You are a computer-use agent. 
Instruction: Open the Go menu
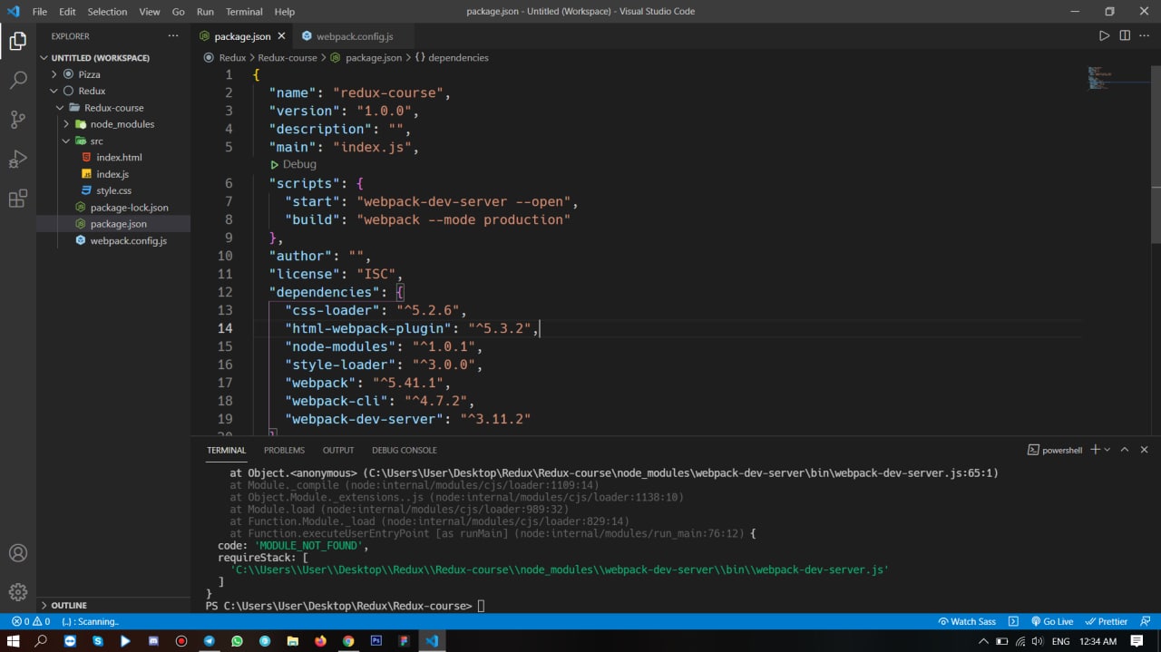179,12
